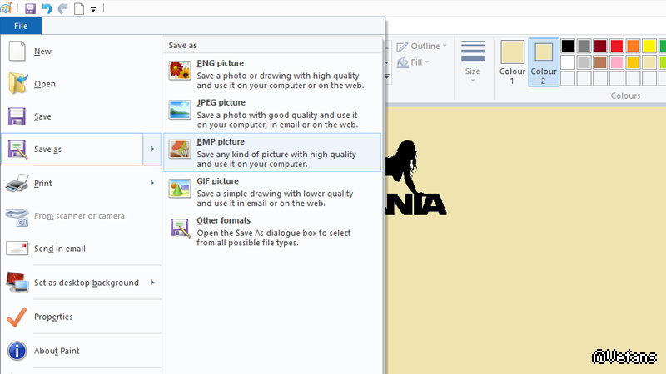Image resolution: width=666 pixels, height=374 pixels.
Task: Click the desktop background monitor icon
Action: (17, 282)
